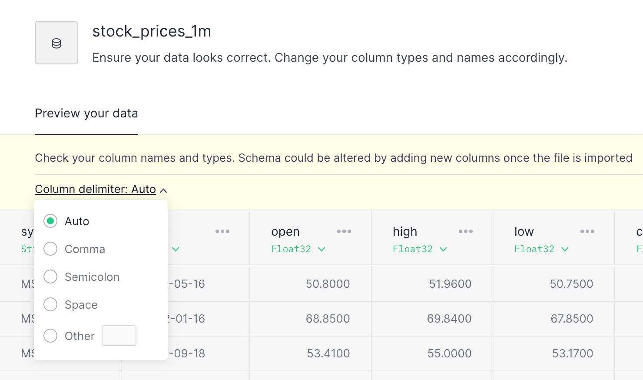Select Semicolon as column delimiter

[x=50, y=277]
